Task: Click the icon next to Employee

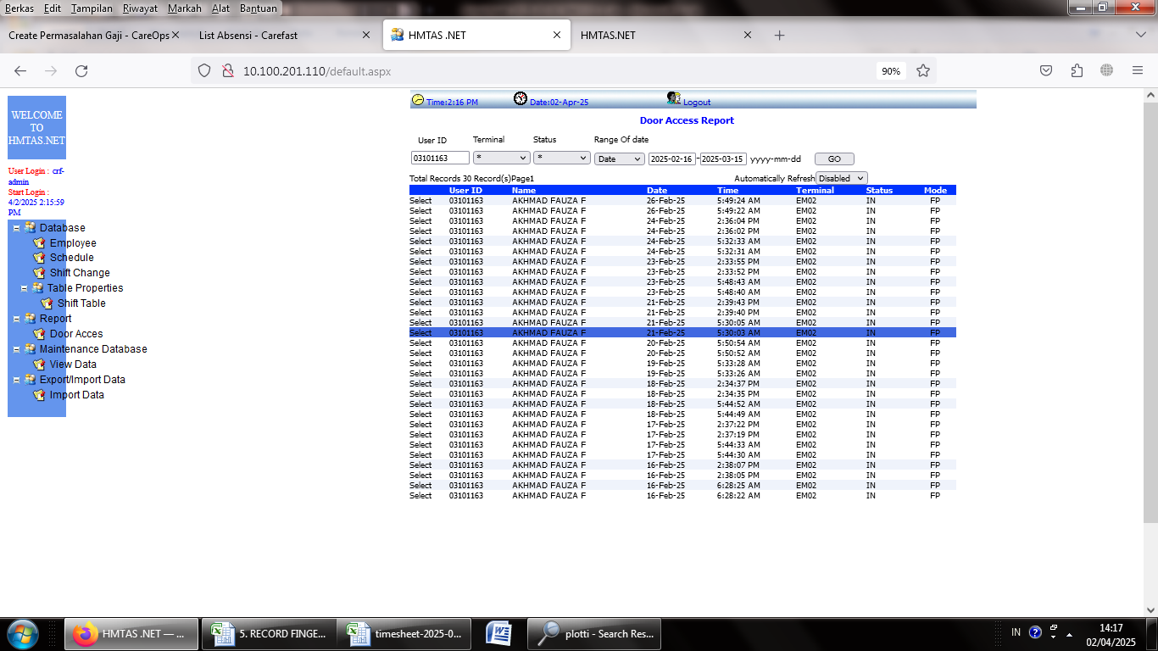Action: point(39,242)
